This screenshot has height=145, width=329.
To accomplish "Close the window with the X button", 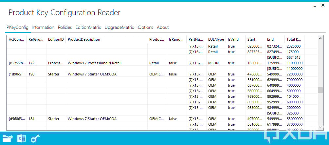I will (x=323, y=5).
